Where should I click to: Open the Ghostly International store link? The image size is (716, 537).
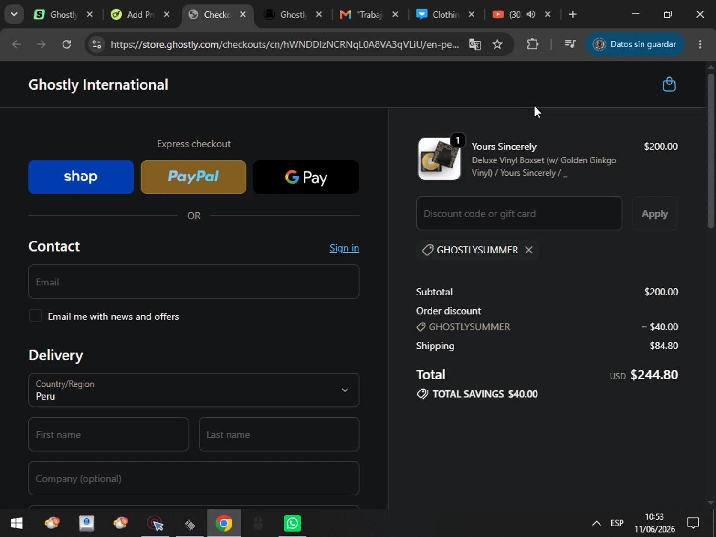[x=98, y=84]
